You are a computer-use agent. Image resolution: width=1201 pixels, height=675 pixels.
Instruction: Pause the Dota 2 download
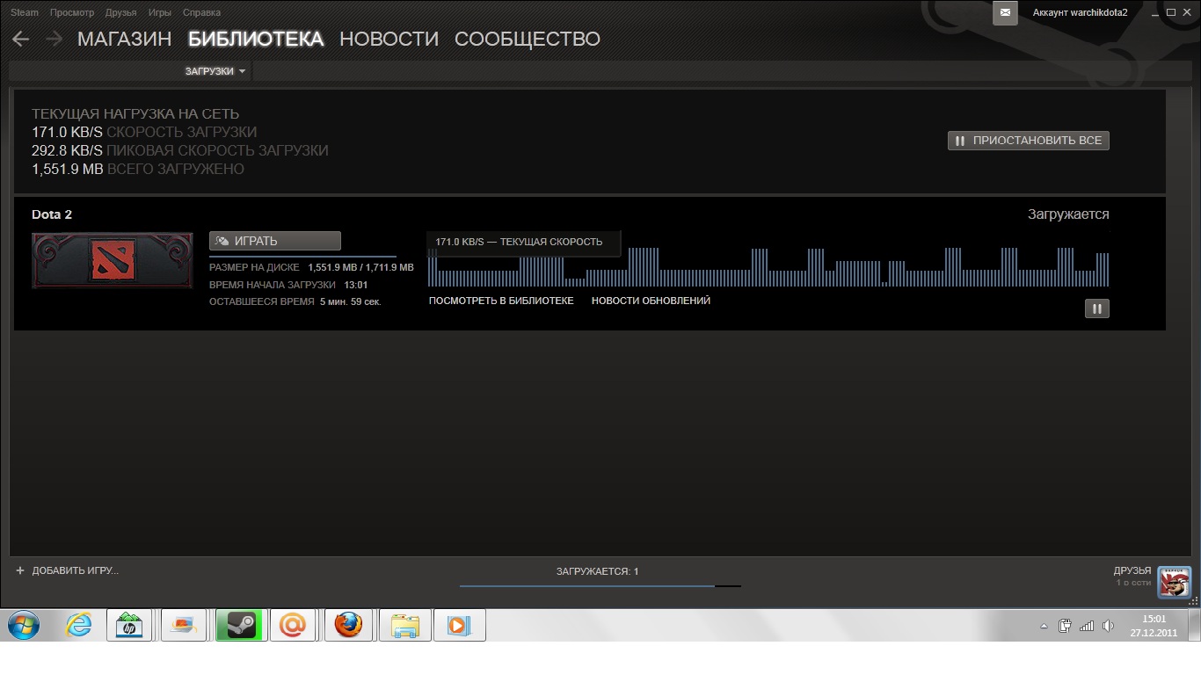(x=1096, y=308)
